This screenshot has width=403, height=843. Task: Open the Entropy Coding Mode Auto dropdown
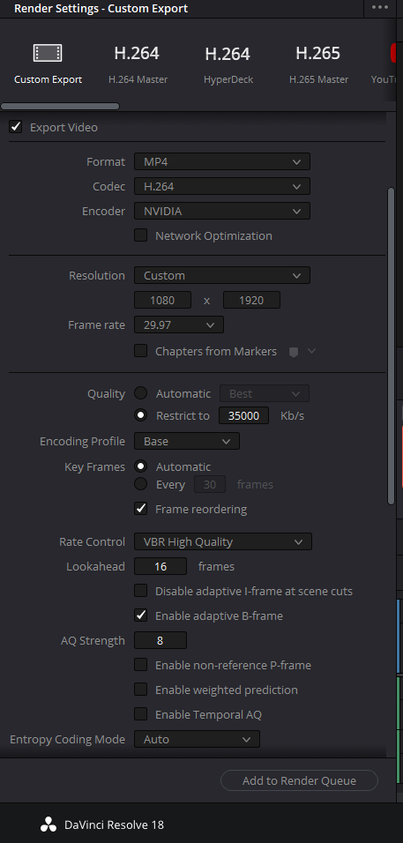pyautogui.click(x=198, y=739)
